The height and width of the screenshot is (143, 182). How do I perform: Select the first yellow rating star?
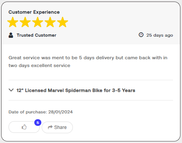[13, 22]
